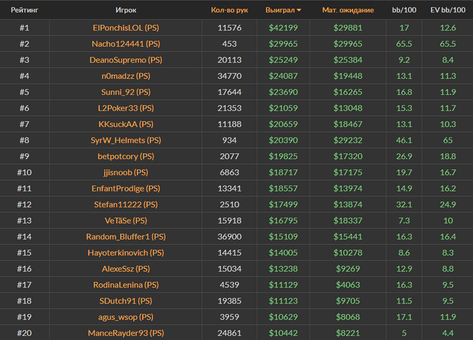
Task: Sort by the Выиграл column arrow
Action: tap(299, 11)
